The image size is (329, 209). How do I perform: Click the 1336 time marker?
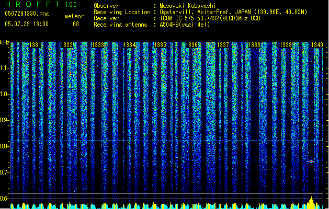[191, 44]
